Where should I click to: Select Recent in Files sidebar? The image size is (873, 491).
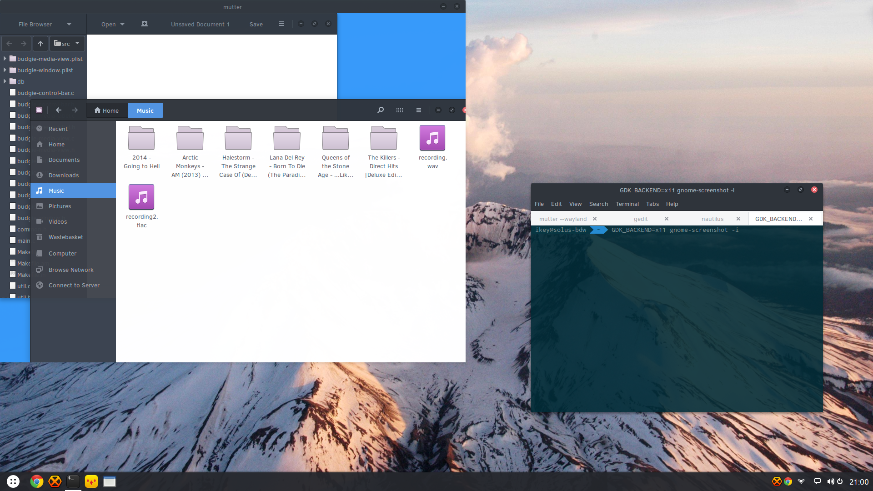73,129
